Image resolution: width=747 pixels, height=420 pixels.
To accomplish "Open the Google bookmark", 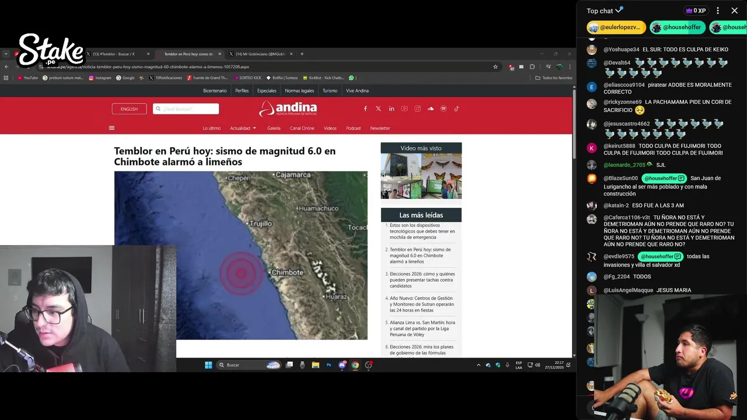I will click(125, 78).
